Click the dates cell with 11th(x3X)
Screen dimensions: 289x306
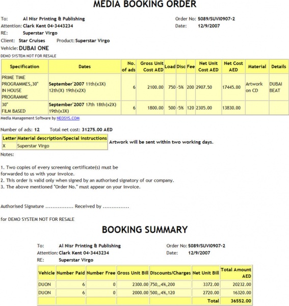(x=85, y=87)
